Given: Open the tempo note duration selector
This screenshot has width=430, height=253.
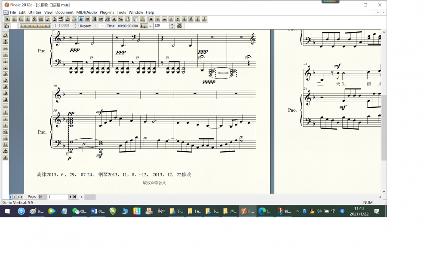Looking at the screenshot, I should (144, 26).
